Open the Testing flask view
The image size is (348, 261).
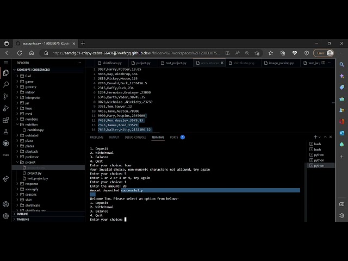6,132
